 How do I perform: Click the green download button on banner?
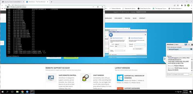71,57
